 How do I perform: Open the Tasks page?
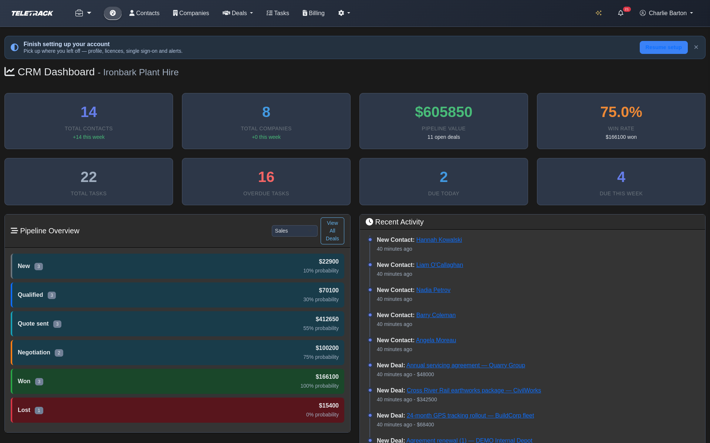(x=278, y=13)
